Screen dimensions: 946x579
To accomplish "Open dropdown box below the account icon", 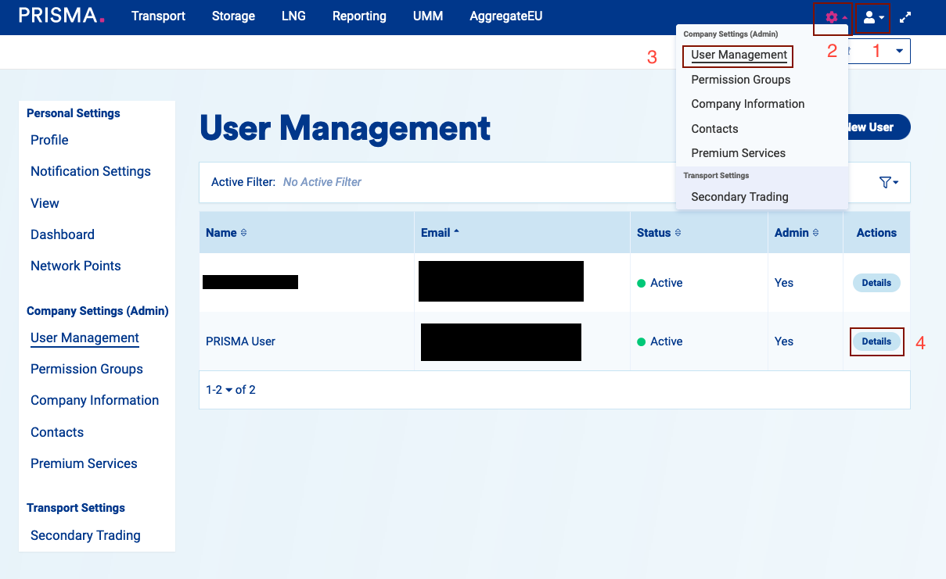I will coord(898,52).
